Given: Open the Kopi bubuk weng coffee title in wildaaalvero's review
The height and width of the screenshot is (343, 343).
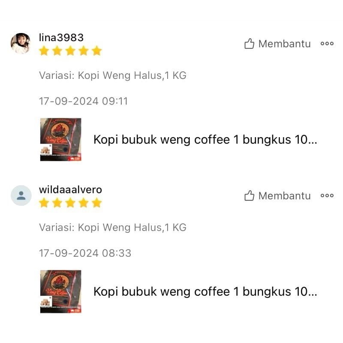Looking at the screenshot, I should point(205,292).
